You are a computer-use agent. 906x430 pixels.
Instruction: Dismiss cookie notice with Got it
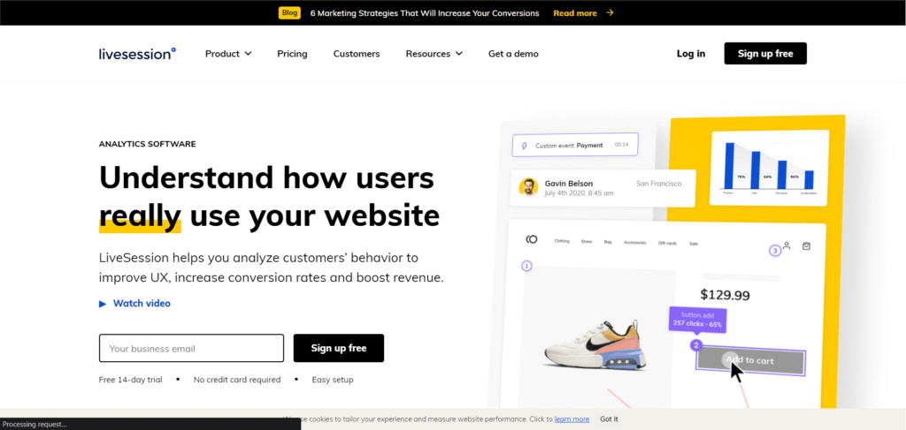pos(609,419)
